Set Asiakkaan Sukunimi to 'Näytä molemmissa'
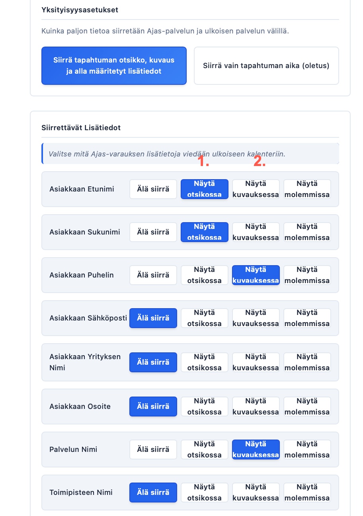This screenshot has height=516, width=363. tap(307, 232)
